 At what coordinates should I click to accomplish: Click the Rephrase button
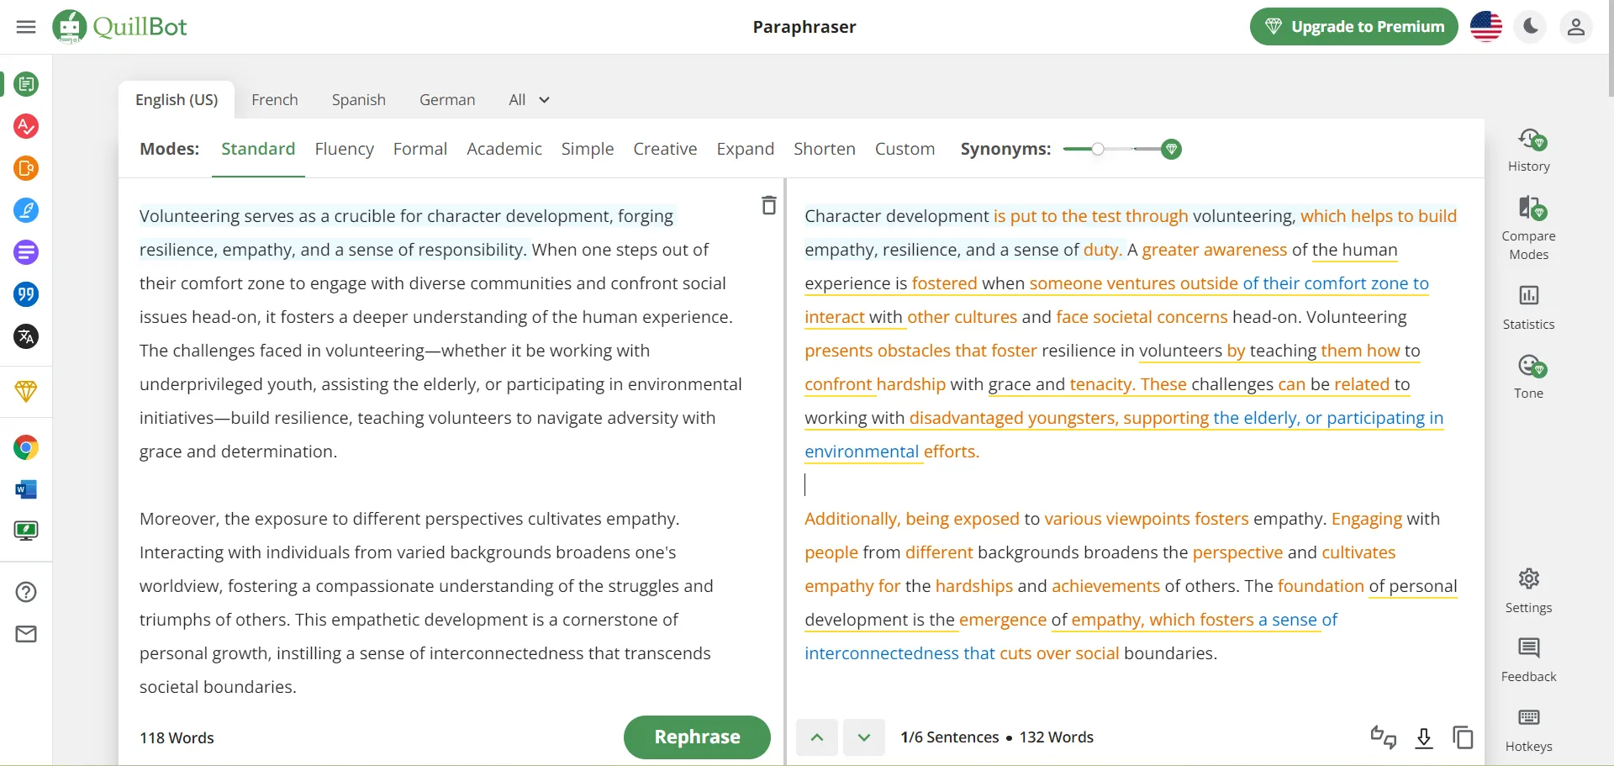point(696,737)
